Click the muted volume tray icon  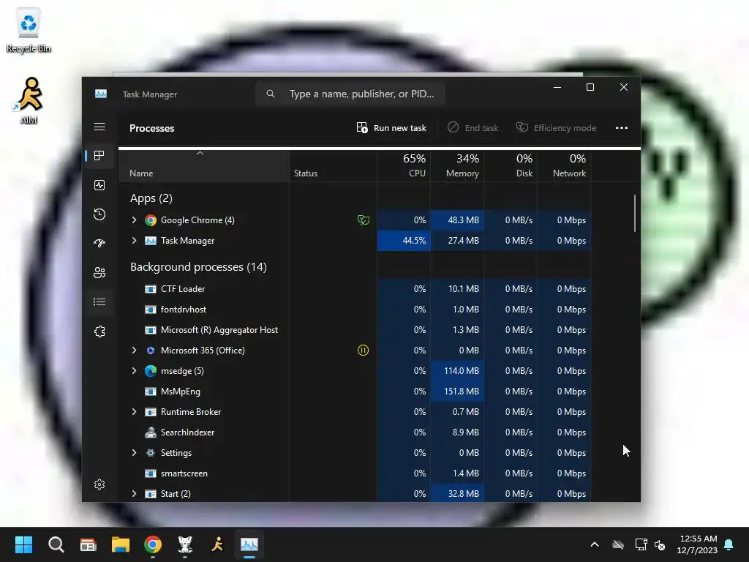660,544
